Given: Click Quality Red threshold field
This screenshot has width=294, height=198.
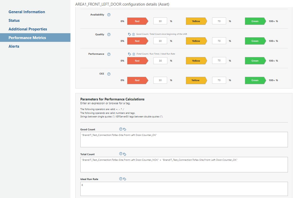Looking at the screenshot, I should tap(160, 41).
